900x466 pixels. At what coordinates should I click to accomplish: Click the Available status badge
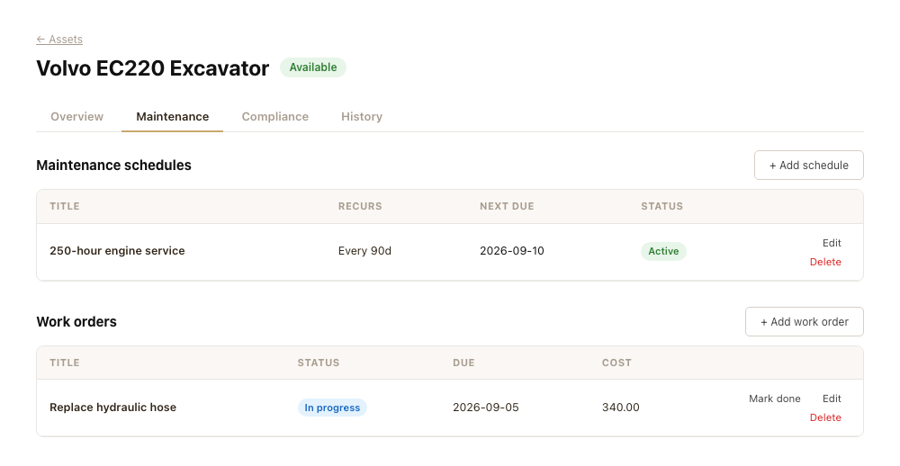click(313, 67)
